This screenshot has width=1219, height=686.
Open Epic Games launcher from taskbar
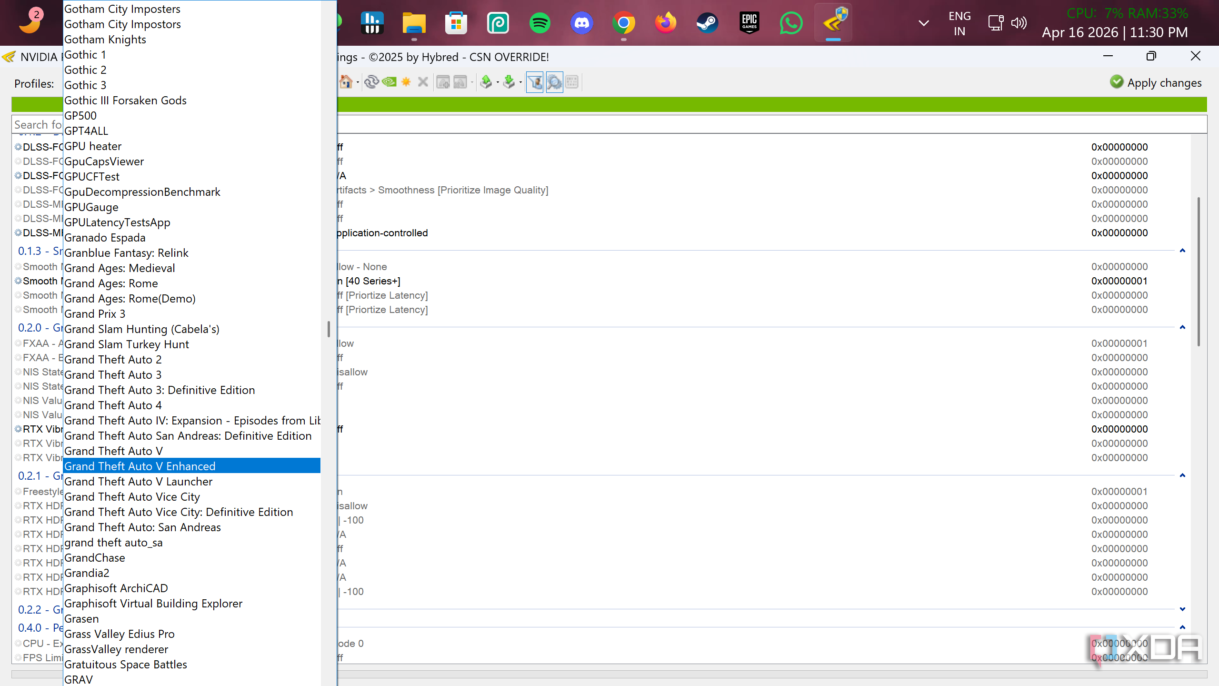pyautogui.click(x=749, y=22)
